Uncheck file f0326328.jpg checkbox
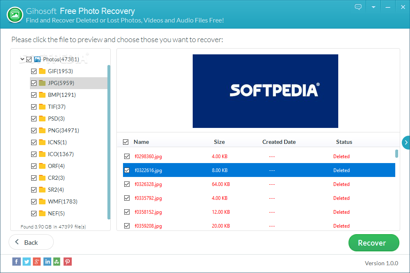410x273 pixels. 127,184
